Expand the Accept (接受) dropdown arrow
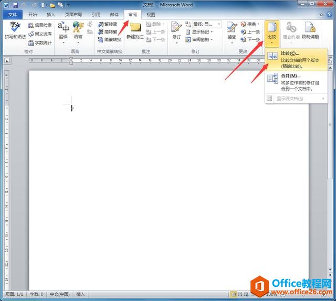This screenshot has height=301, width=336. pyautogui.click(x=232, y=43)
